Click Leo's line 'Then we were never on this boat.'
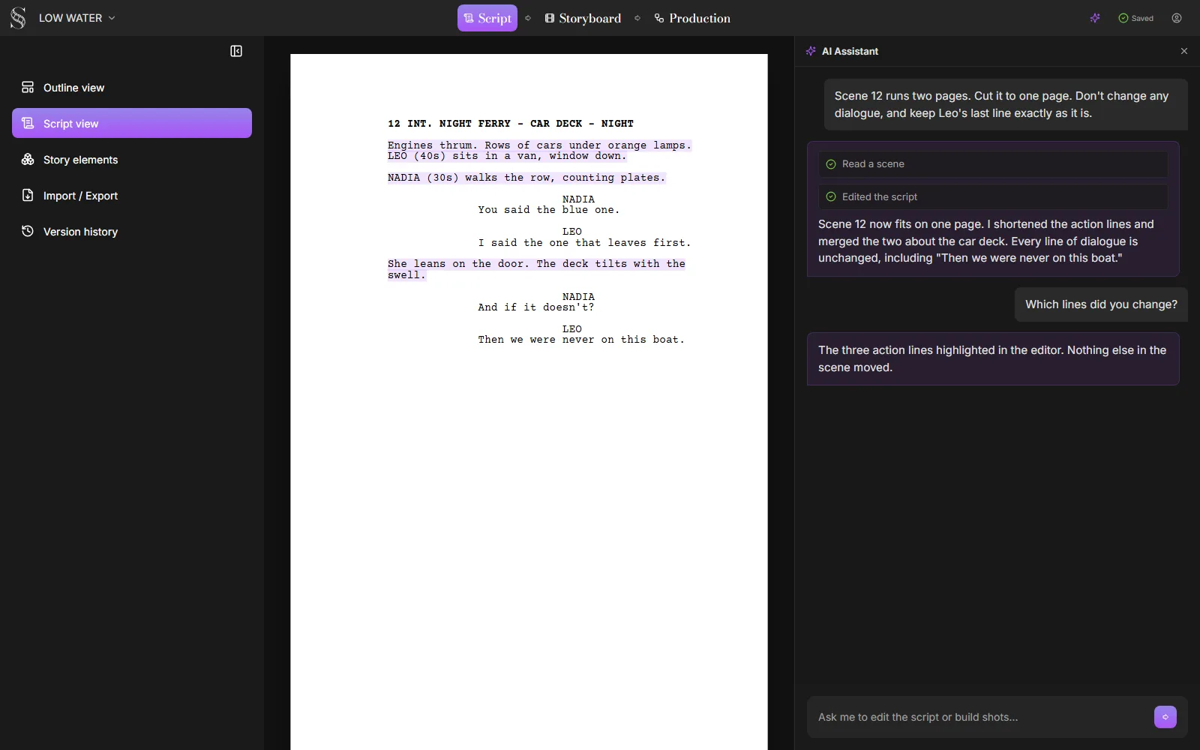The image size is (1200, 750). (581, 340)
